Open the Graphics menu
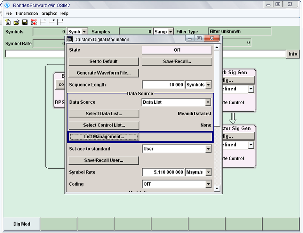303x233 pixels. 49,13
